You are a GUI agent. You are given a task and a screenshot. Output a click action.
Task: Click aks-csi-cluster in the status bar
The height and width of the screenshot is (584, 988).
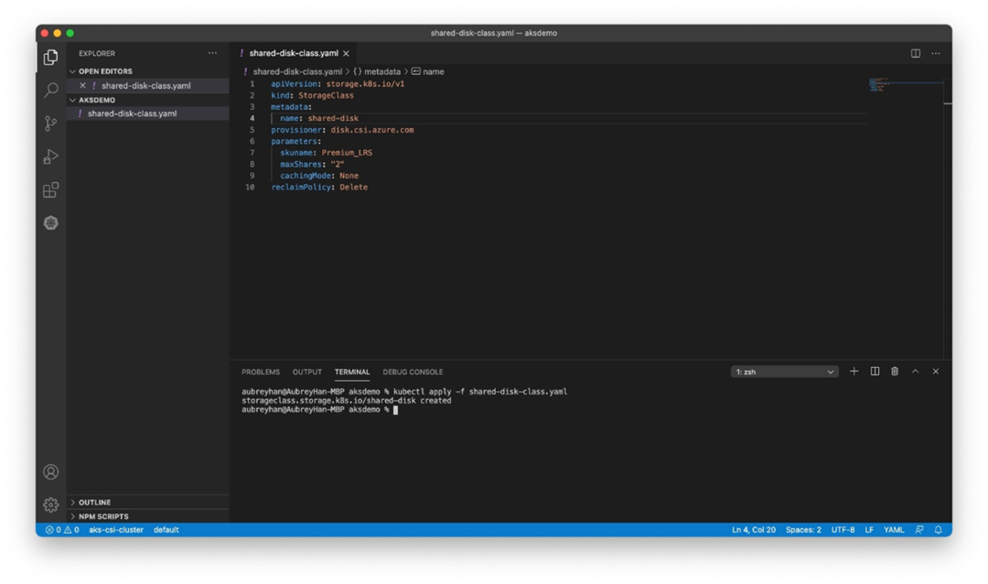[116, 530]
